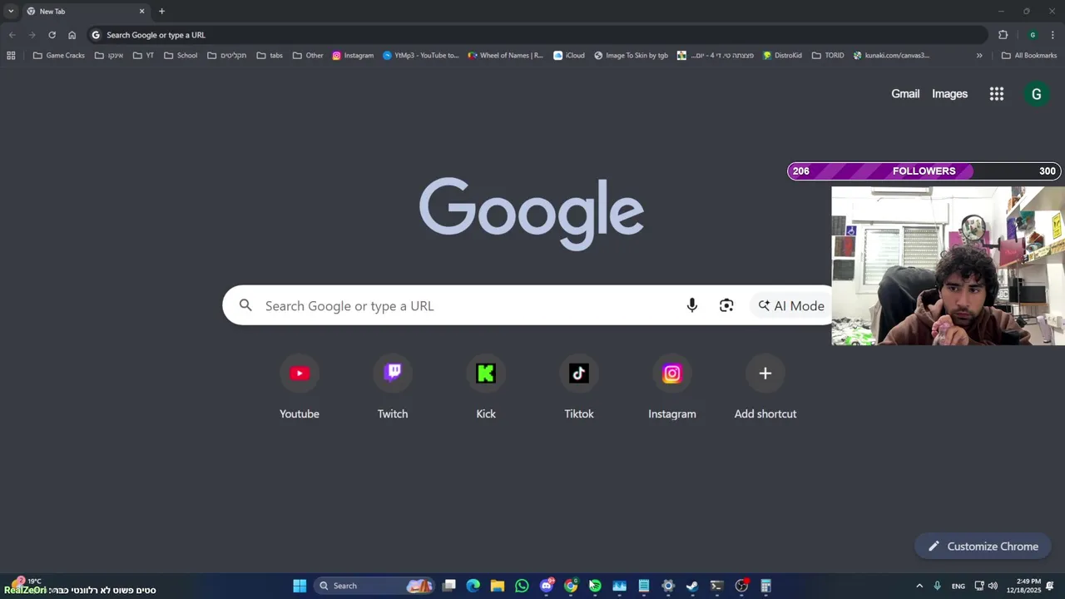The width and height of the screenshot is (1065, 599).
Task: Start voice search with microphone icon
Action: pos(691,305)
